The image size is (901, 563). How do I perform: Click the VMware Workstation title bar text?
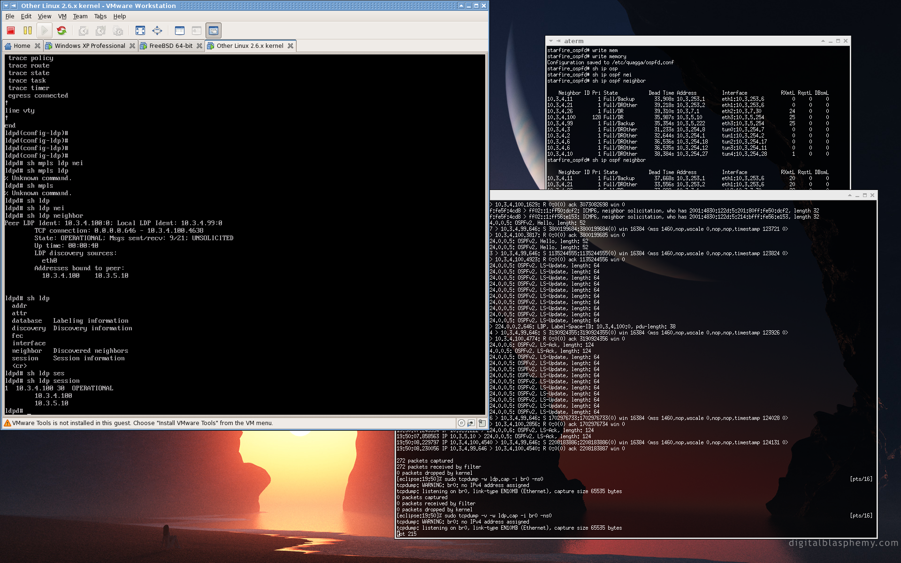click(99, 6)
